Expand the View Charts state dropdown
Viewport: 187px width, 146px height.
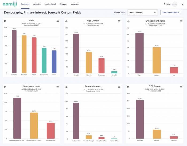tap(142, 13)
